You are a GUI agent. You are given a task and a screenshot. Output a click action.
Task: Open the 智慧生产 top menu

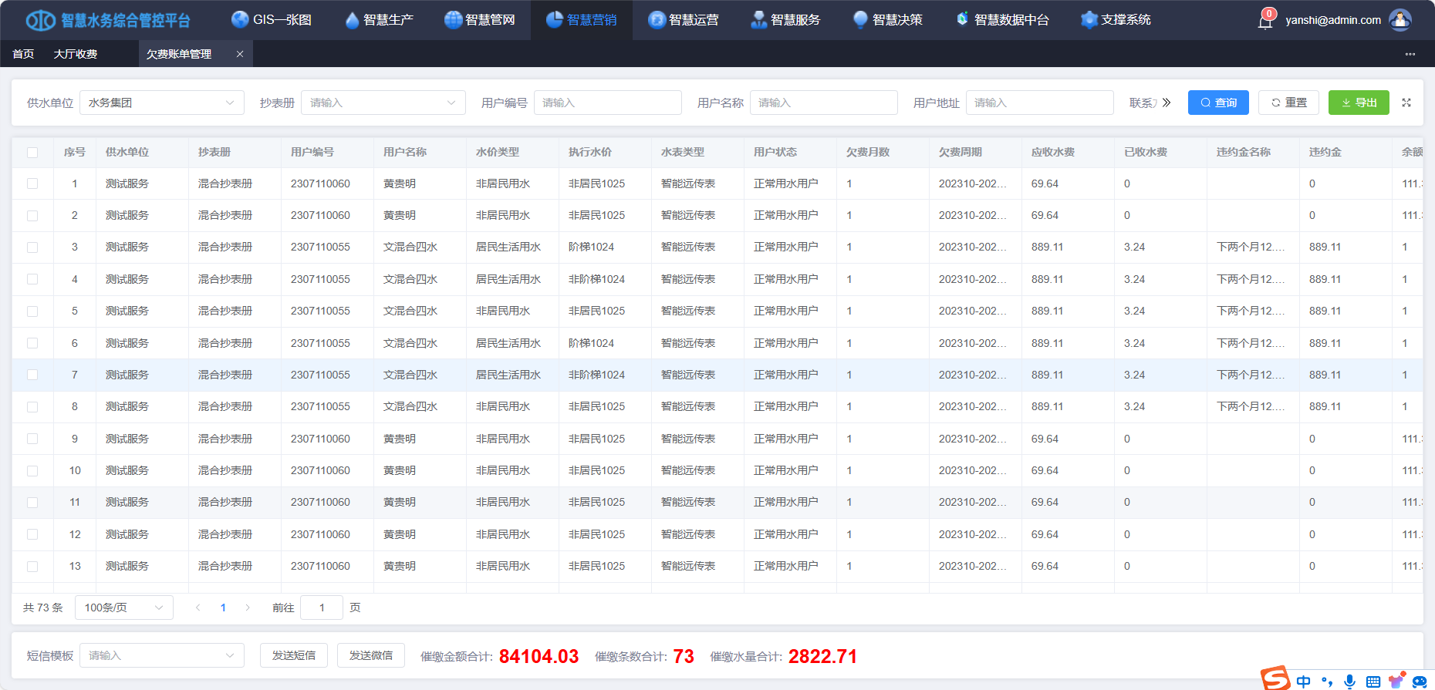click(x=379, y=20)
